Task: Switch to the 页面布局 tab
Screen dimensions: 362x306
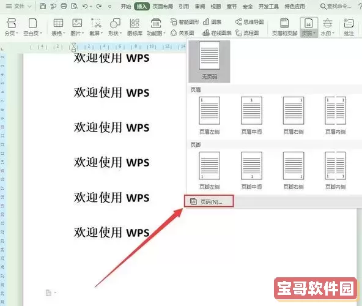Action: (163, 7)
